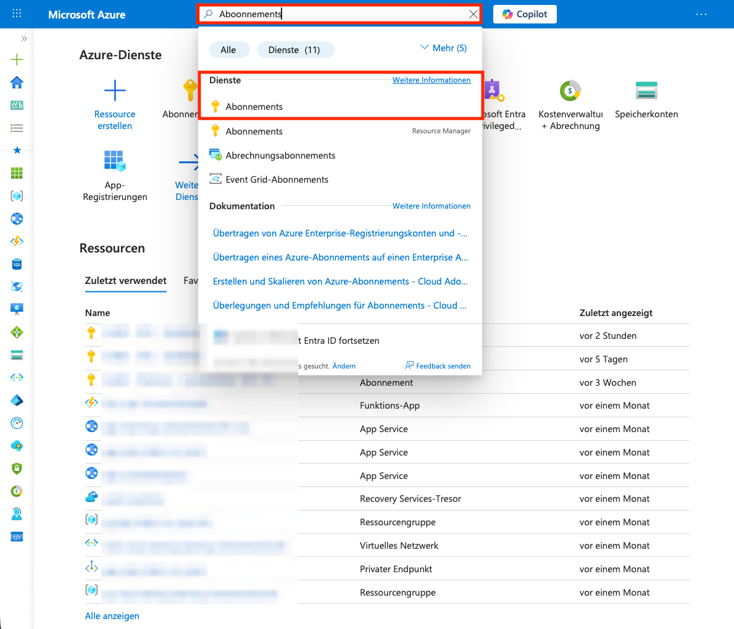734x629 pixels.
Task: Expand the left sidebar with chevrons
Action: (x=24, y=39)
